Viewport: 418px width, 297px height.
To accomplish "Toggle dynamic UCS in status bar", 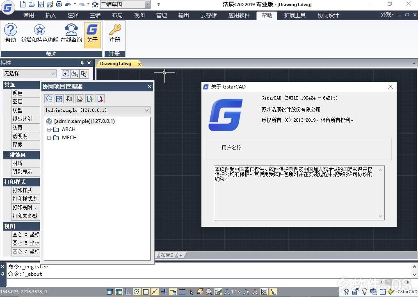I will (164, 292).
